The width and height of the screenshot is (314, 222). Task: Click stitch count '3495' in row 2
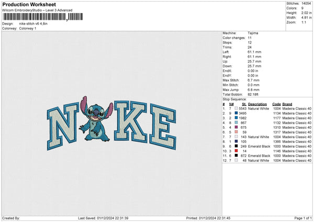242,113
